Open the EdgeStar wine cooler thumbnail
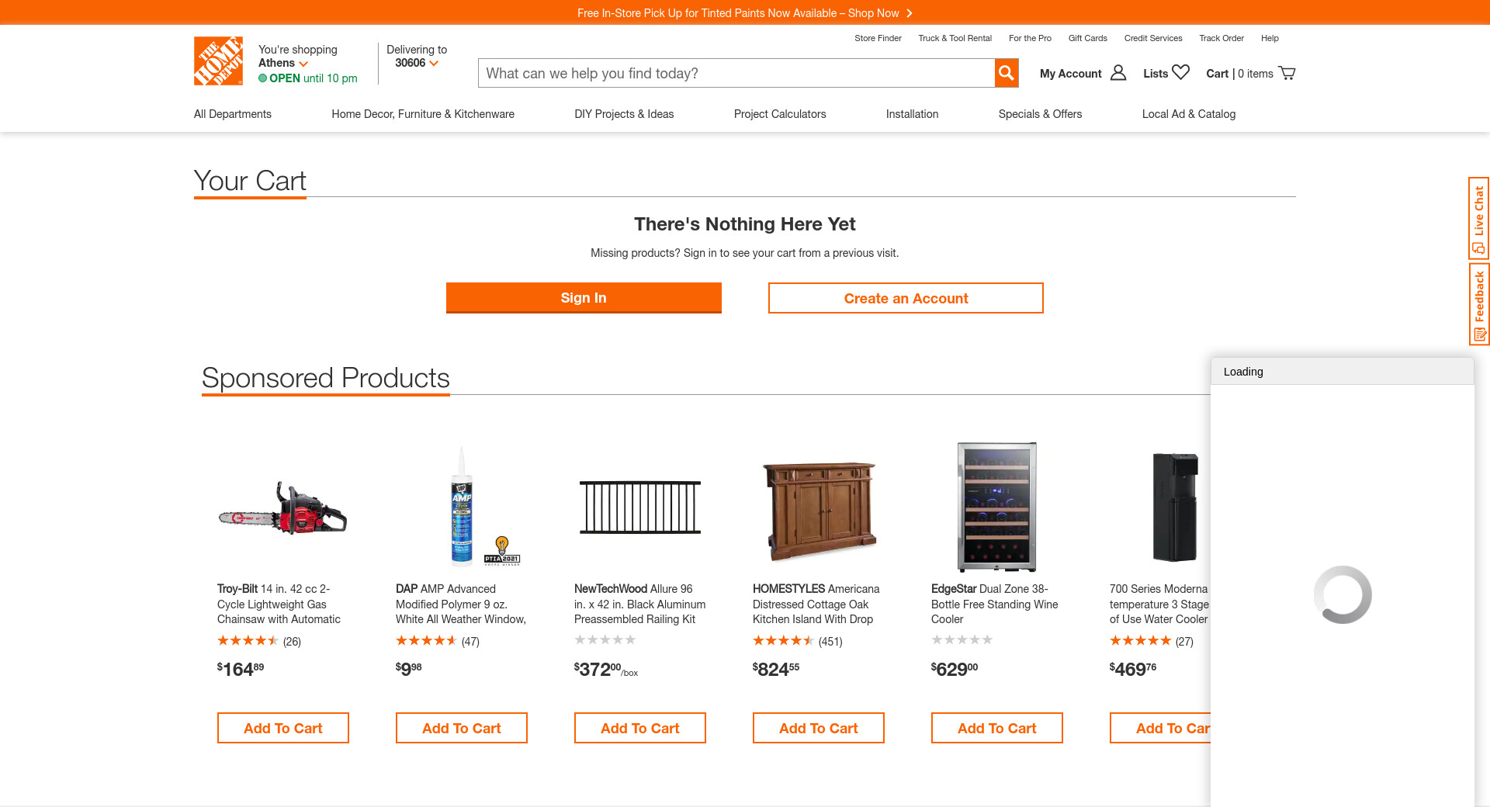Screen dimensions: 1490x807 point(996,507)
